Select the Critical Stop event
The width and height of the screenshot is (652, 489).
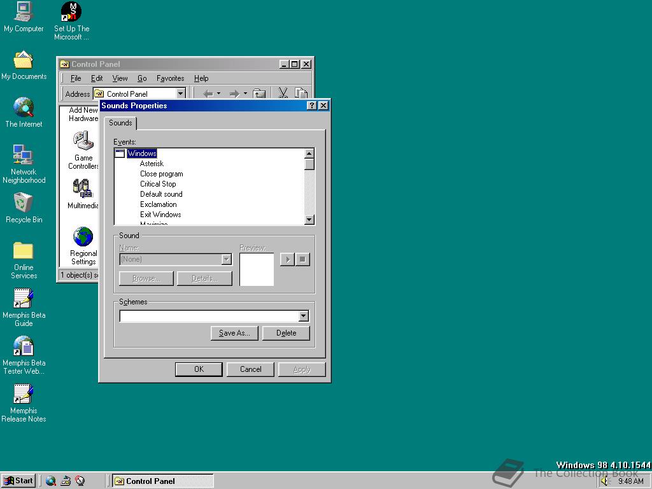[x=158, y=184]
